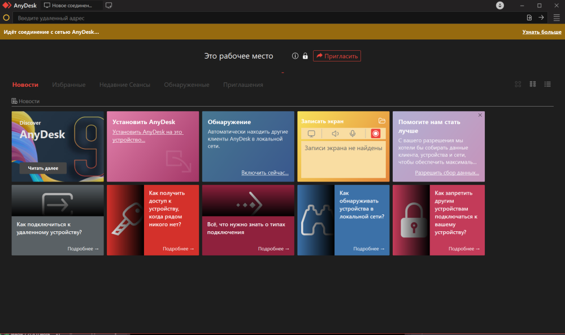Screen dimensions: 565x335
Task: Click the 'Установить AnyDesk на это устройство' link
Action: (x=147, y=136)
